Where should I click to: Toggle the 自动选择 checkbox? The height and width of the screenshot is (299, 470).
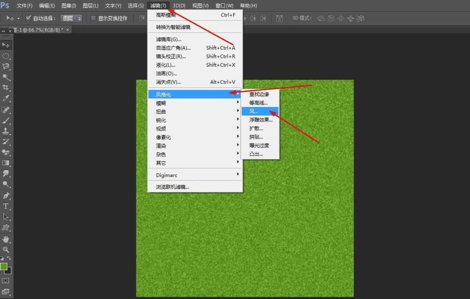(28, 18)
